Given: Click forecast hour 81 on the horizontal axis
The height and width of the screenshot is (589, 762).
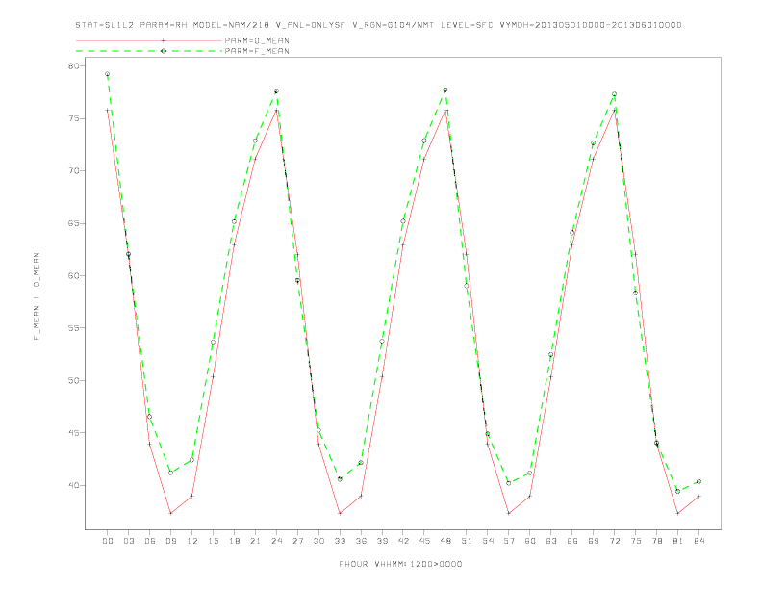Looking at the screenshot, I should 678,541.
